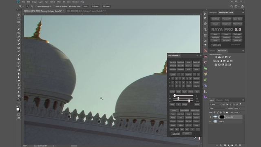
Task: Open the Raya Pro panel menu
Action: [243, 13]
